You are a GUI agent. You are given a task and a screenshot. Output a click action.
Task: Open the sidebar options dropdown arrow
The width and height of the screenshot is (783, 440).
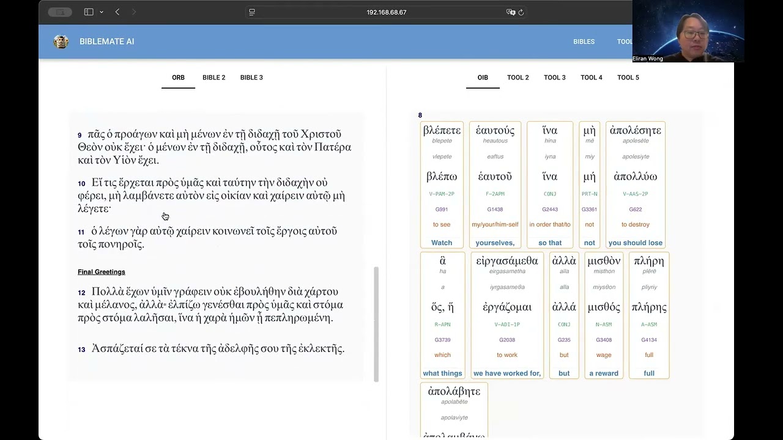pyautogui.click(x=101, y=12)
